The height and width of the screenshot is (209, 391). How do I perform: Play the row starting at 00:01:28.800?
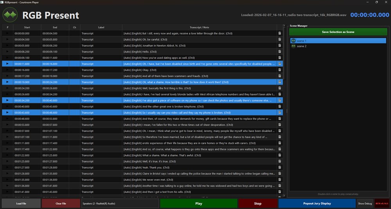tap(7, 174)
